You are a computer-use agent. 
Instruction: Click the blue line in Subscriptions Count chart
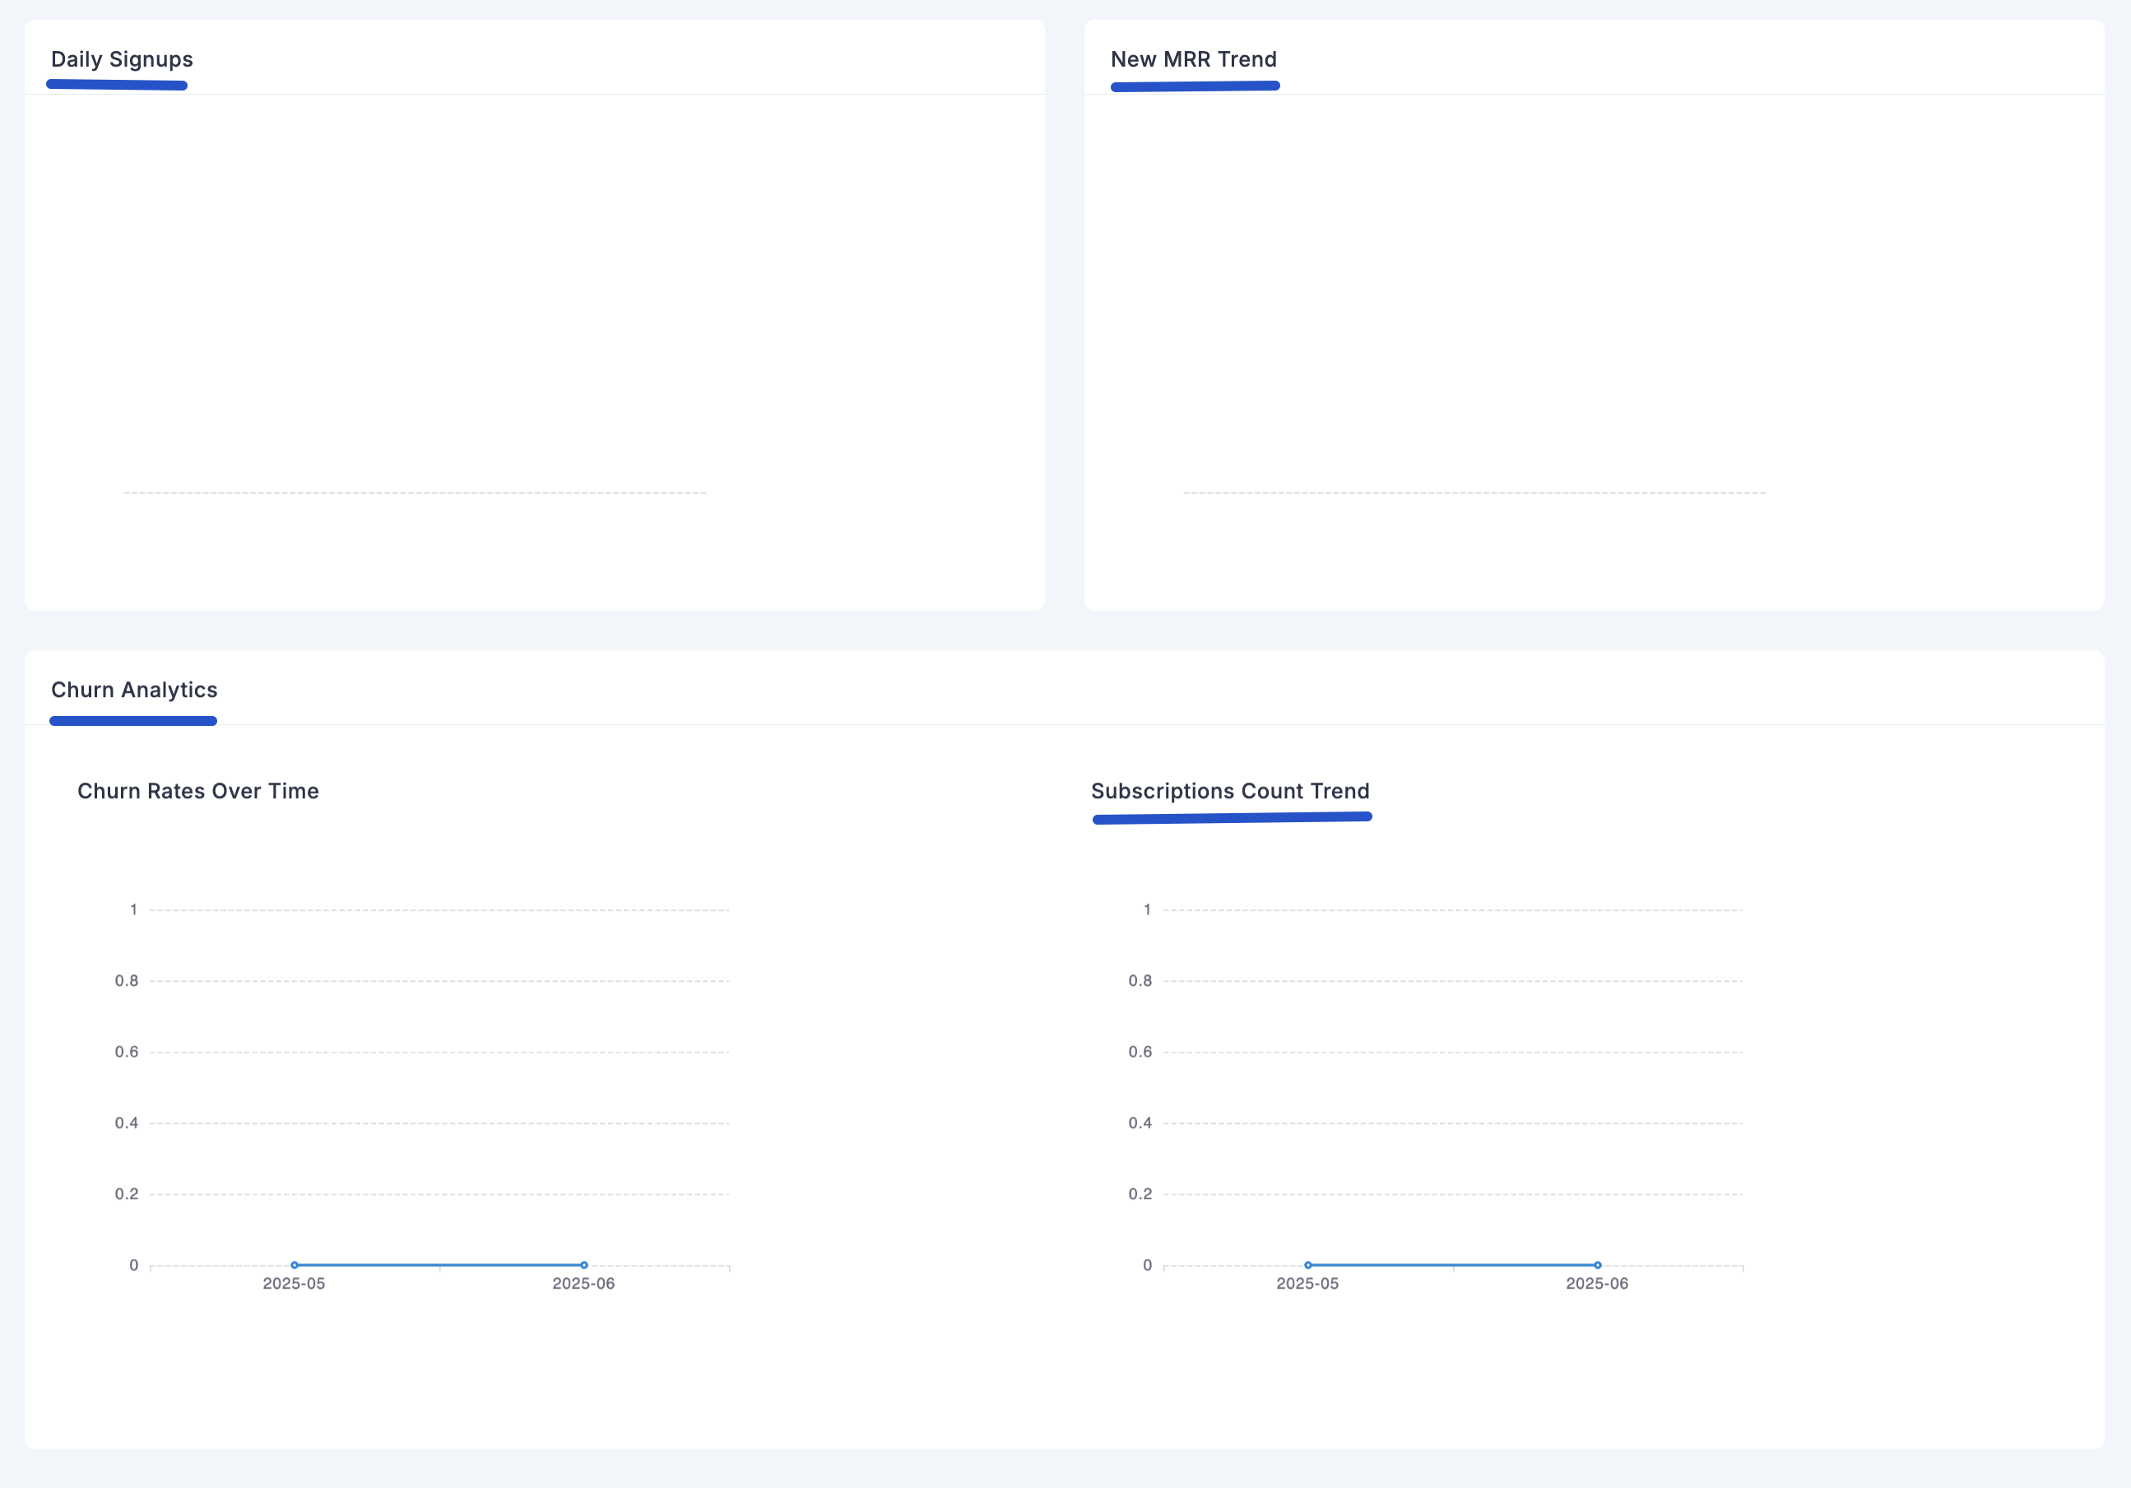1452,1265
